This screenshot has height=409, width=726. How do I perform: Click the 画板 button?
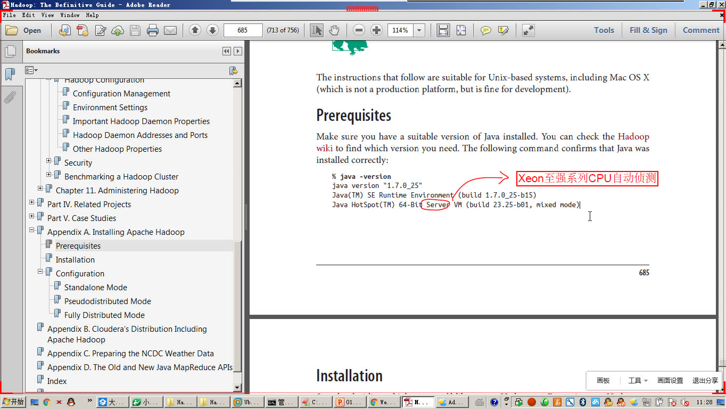(x=603, y=380)
